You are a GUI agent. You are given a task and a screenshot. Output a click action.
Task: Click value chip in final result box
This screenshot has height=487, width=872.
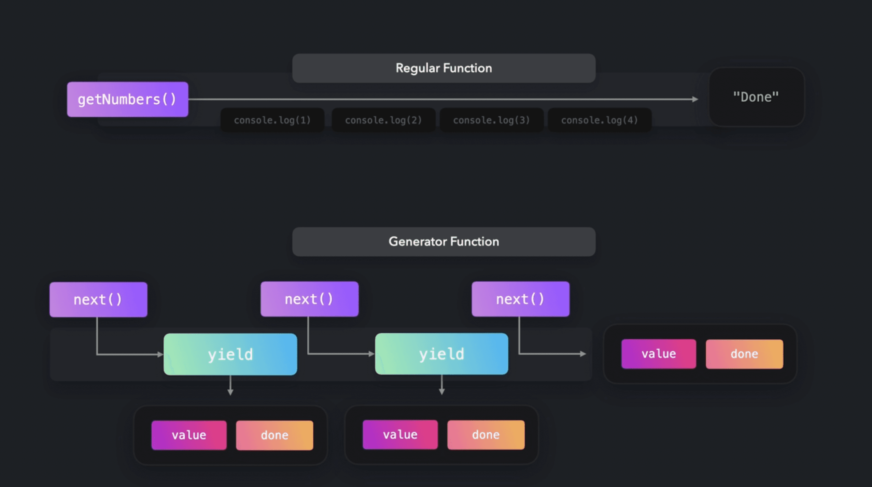coord(659,354)
